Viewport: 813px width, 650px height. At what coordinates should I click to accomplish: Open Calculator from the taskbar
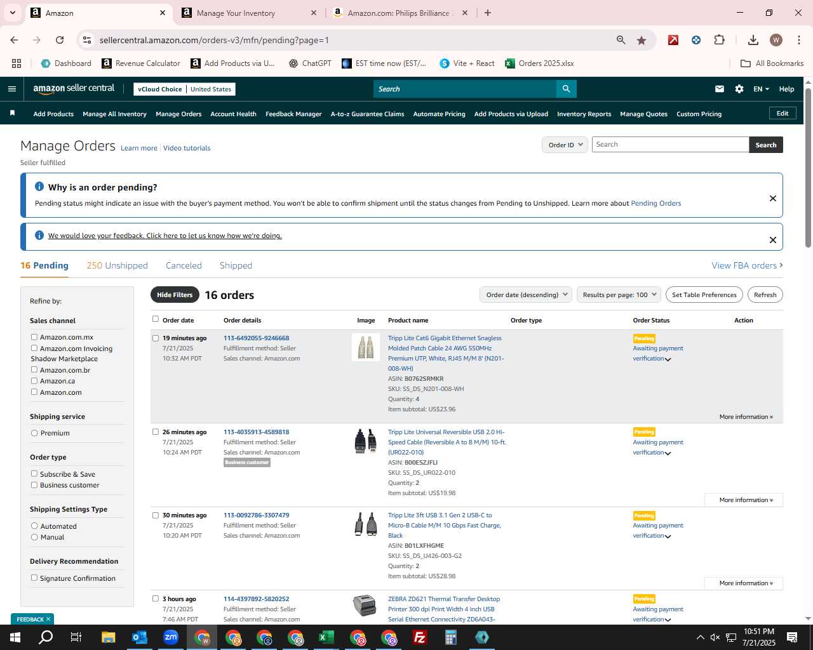click(451, 637)
